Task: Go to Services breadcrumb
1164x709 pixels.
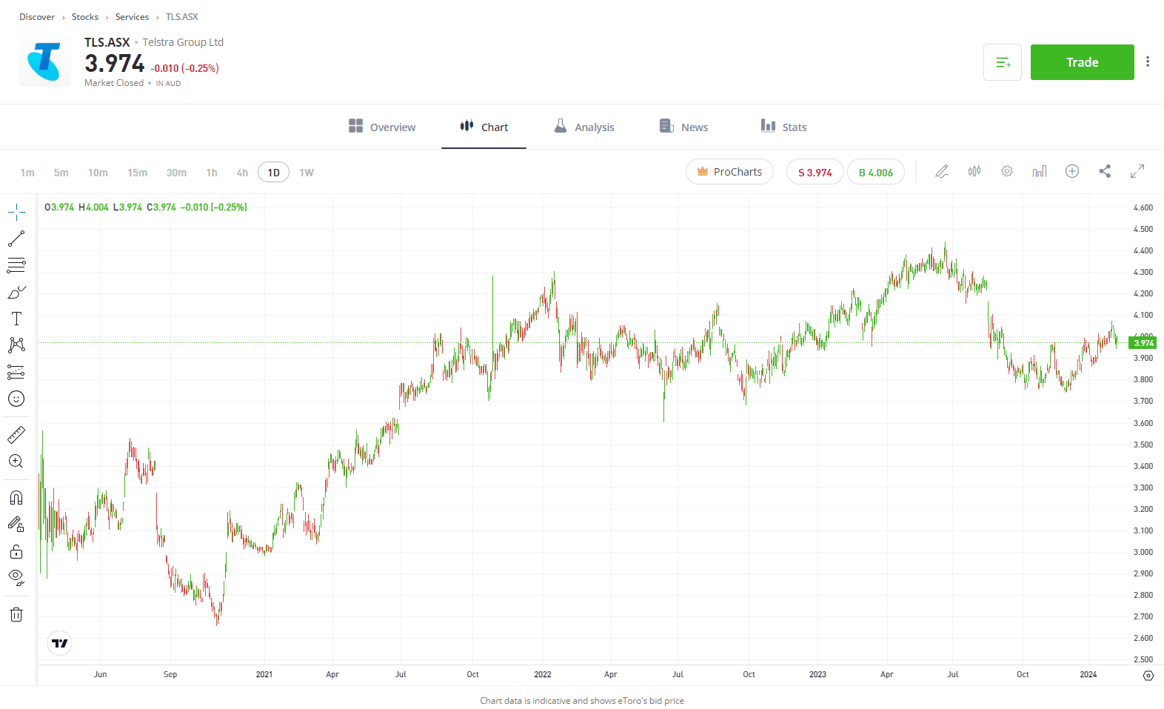Action: coord(132,17)
